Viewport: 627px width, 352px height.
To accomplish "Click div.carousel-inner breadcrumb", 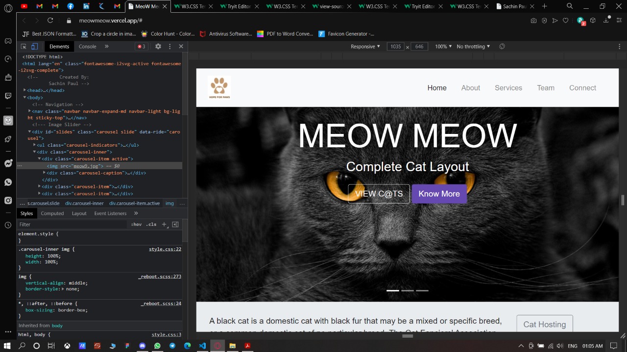I will pos(84,203).
